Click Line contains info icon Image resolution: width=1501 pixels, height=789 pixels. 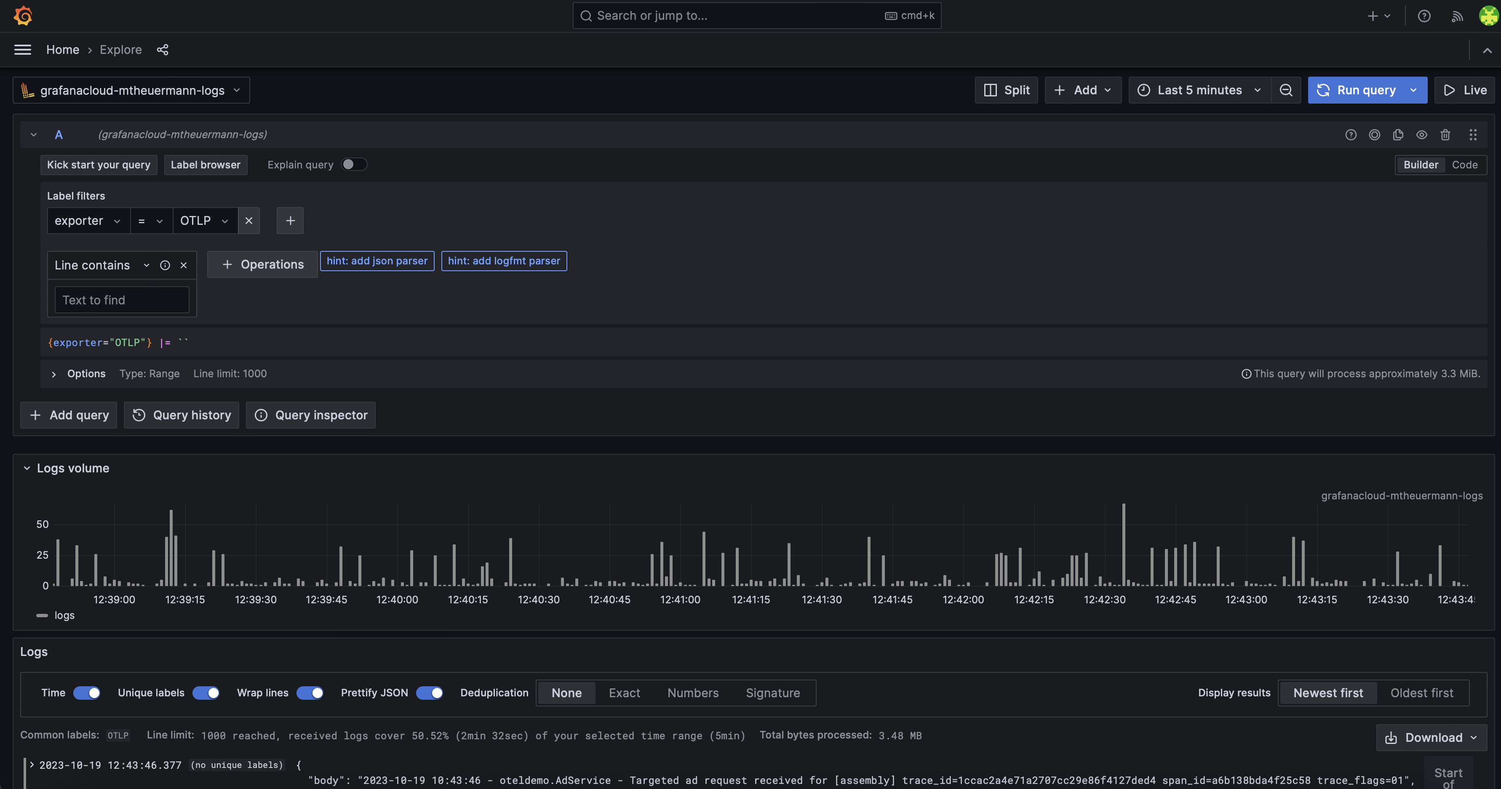(x=165, y=265)
